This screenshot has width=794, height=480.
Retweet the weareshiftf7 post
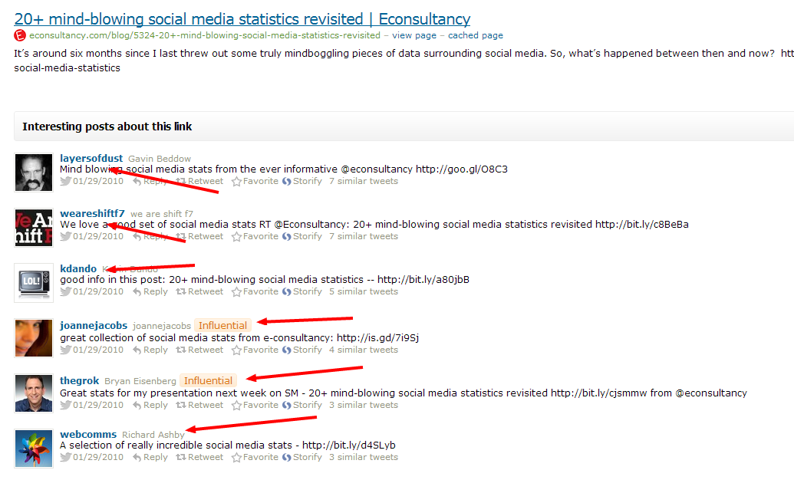199,236
